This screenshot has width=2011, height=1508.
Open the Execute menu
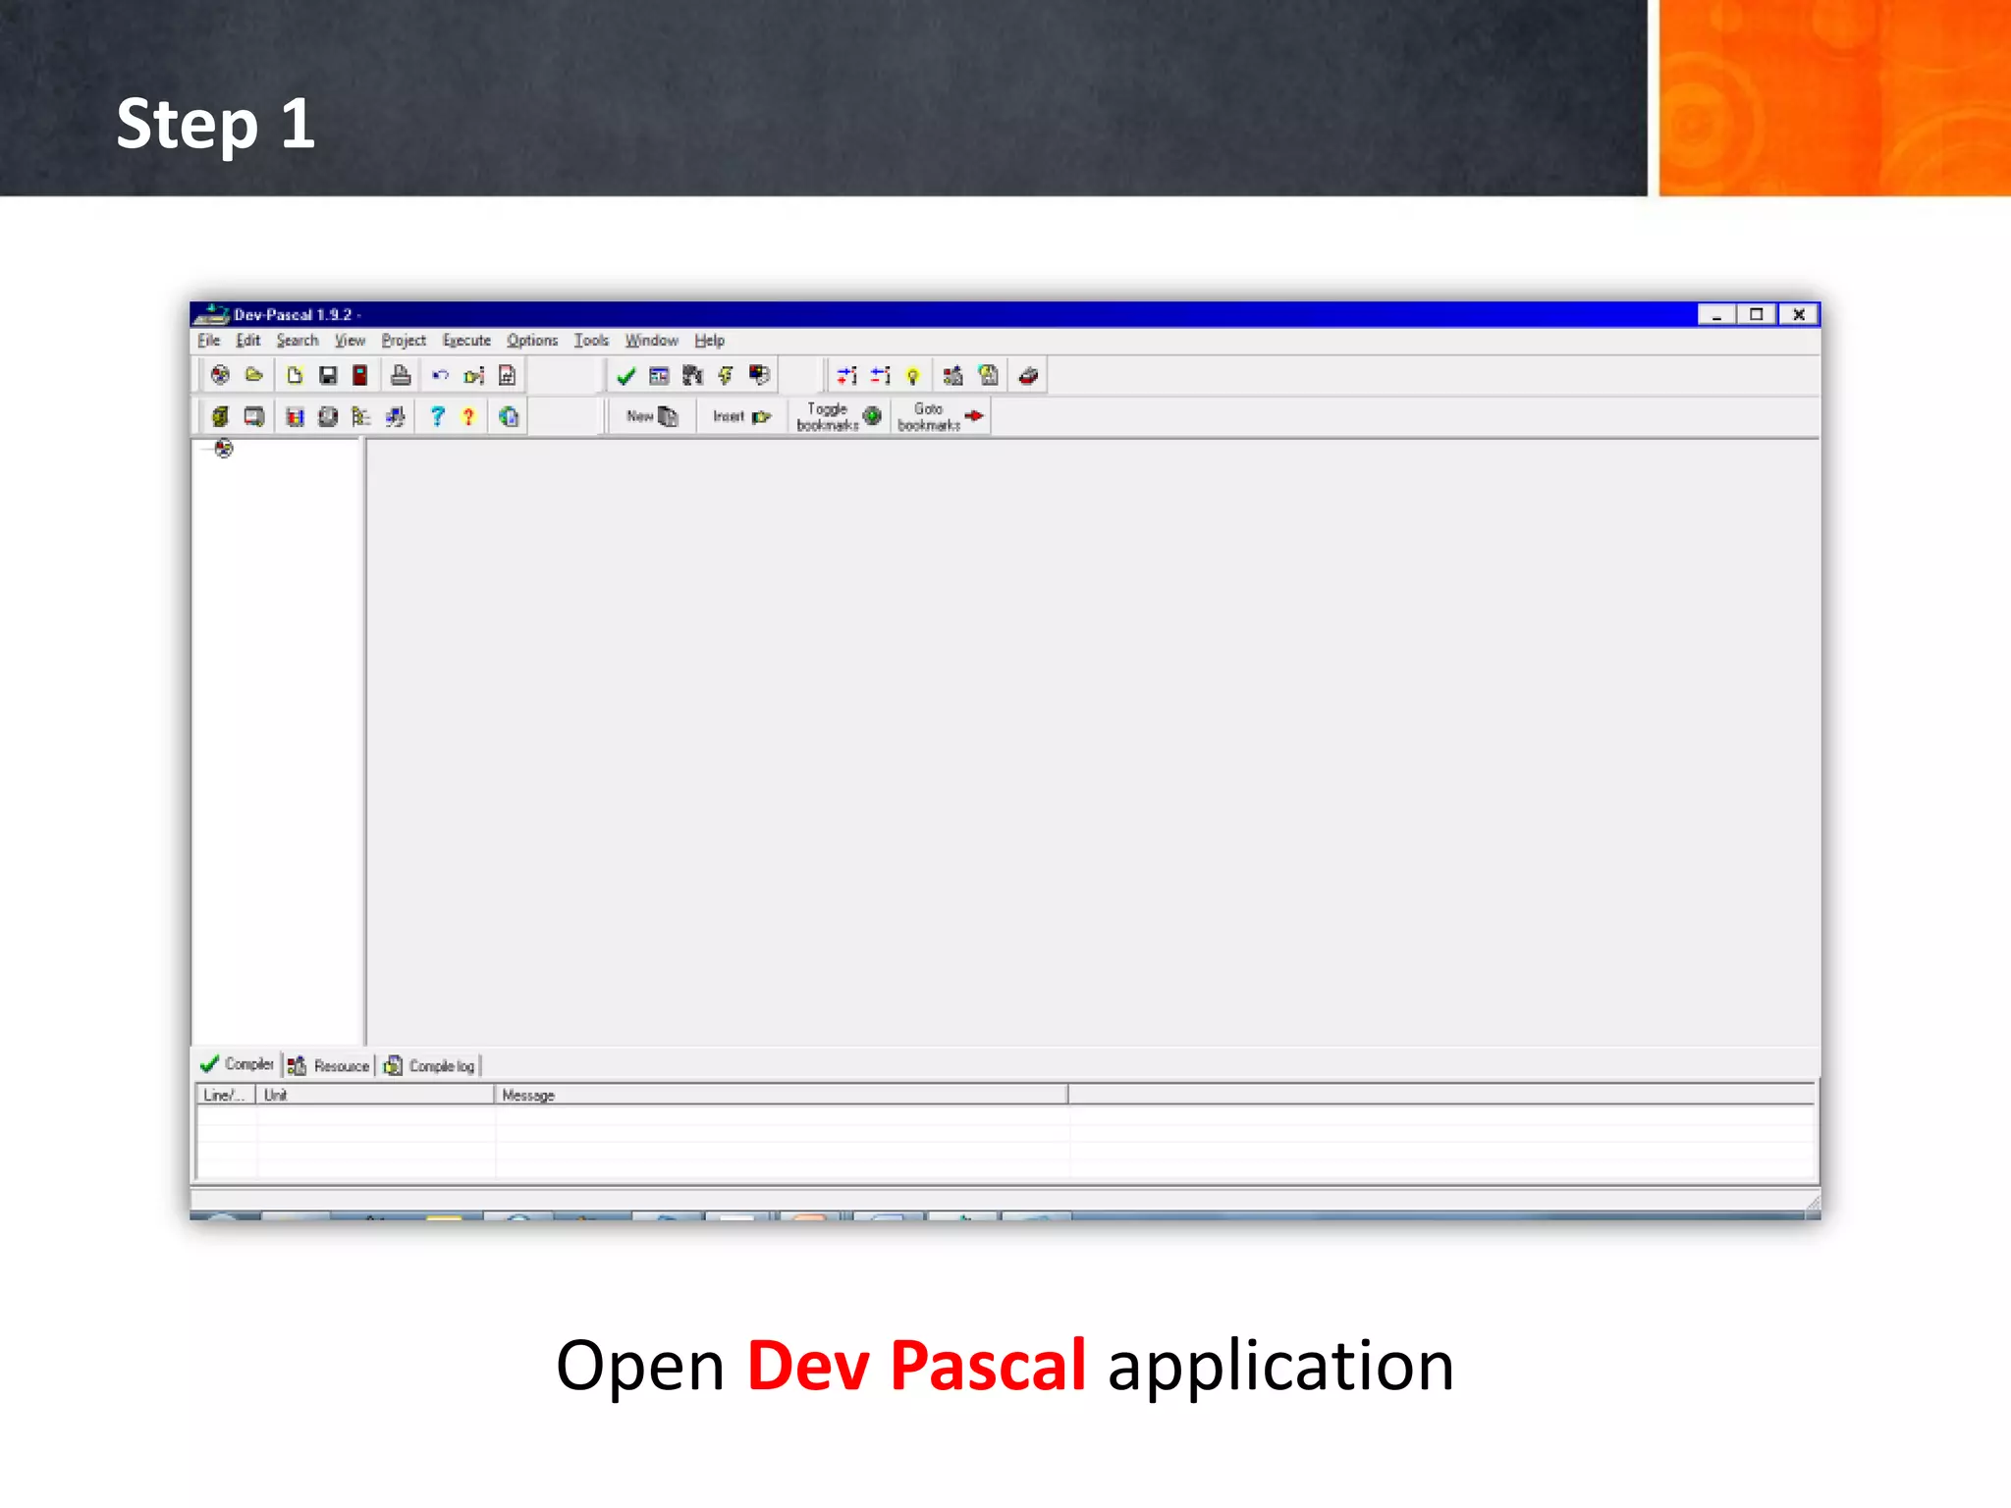click(x=466, y=341)
